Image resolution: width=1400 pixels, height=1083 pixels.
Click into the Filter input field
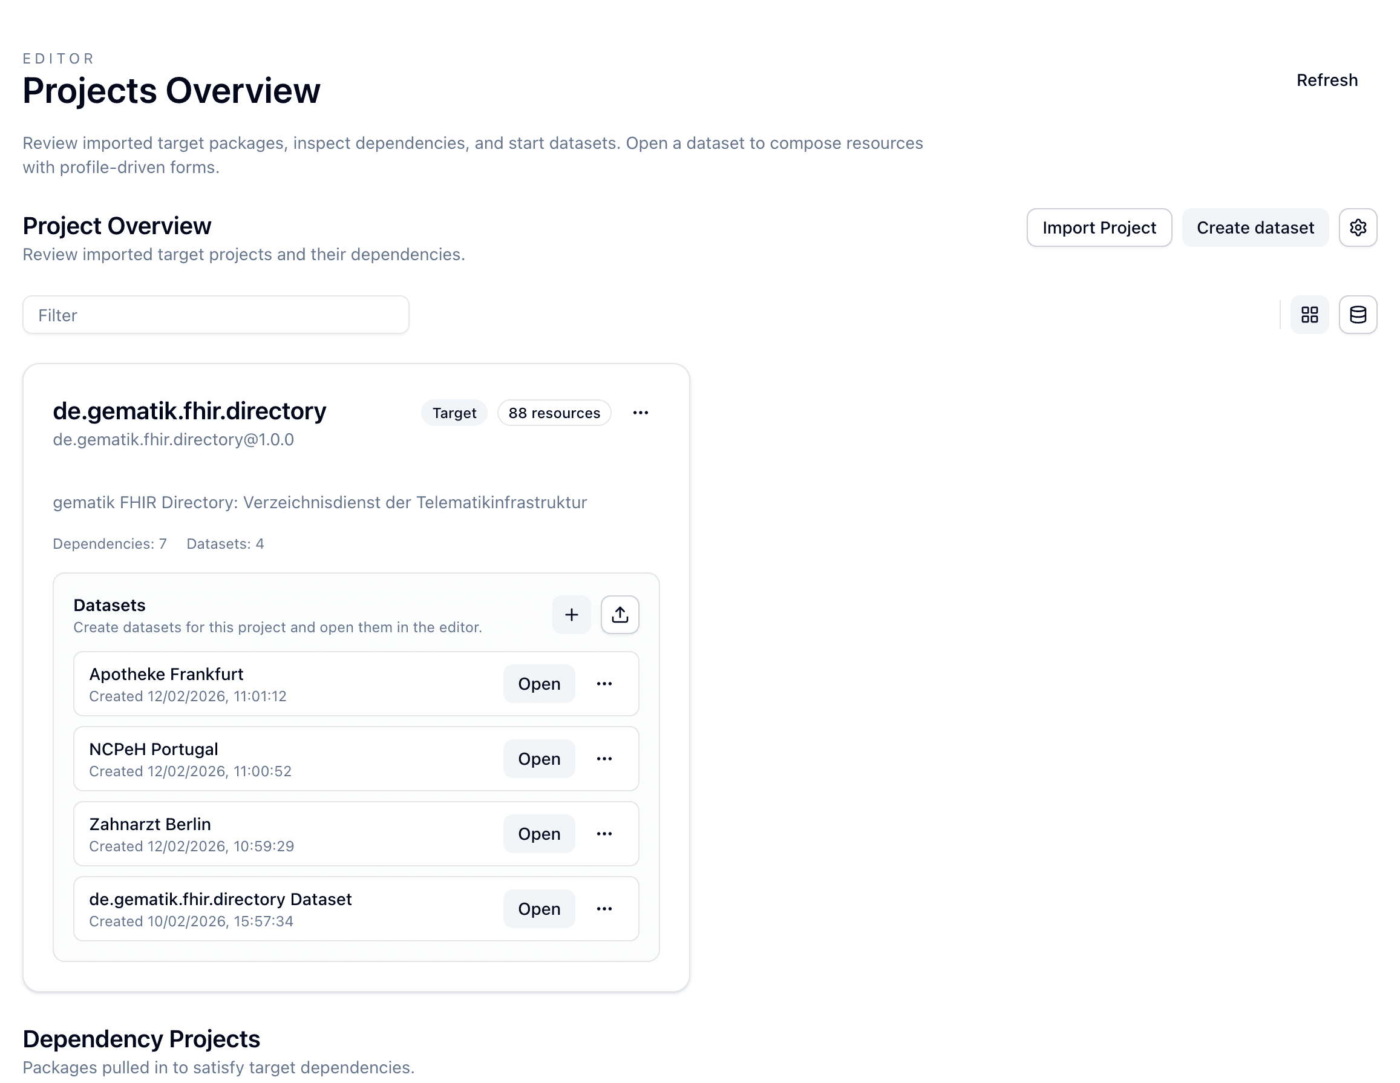click(215, 315)
